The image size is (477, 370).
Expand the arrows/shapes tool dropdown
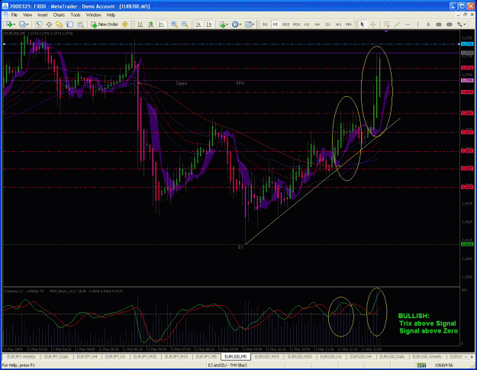point(465,24)
